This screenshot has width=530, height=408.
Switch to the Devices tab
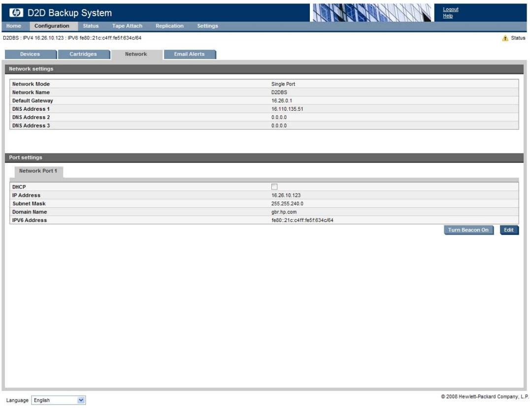pyautogui.click(x=30, y=54)
